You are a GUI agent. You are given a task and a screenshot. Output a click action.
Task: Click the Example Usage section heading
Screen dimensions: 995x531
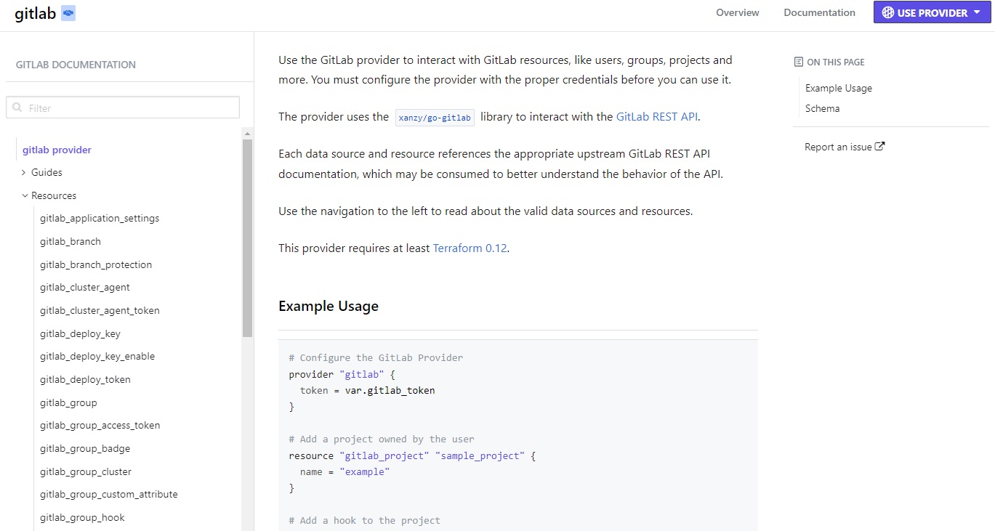329,306
